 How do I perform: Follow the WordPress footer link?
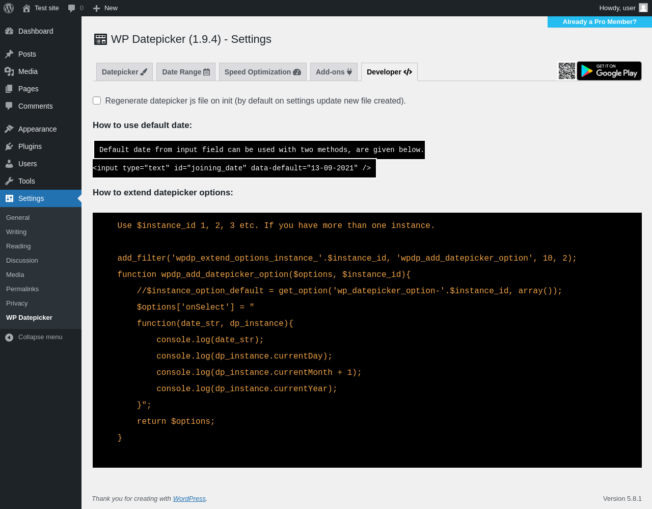point(189,499)
